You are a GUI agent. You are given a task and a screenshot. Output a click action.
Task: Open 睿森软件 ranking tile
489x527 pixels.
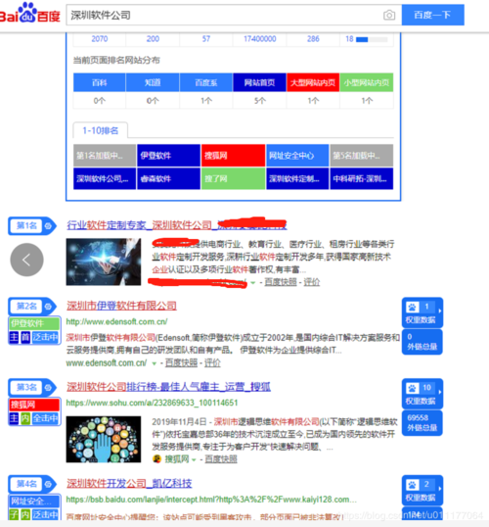click(168, 179)
